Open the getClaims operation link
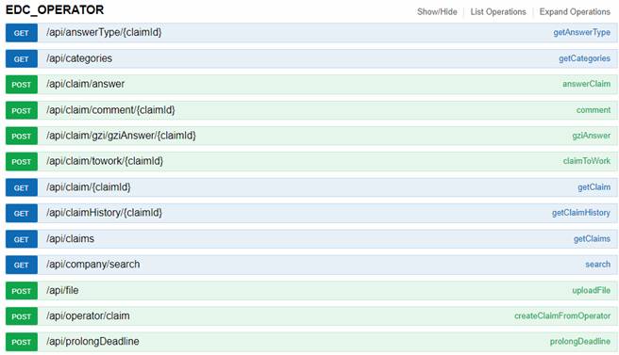 pyautogui.click(x=592, y=239)
